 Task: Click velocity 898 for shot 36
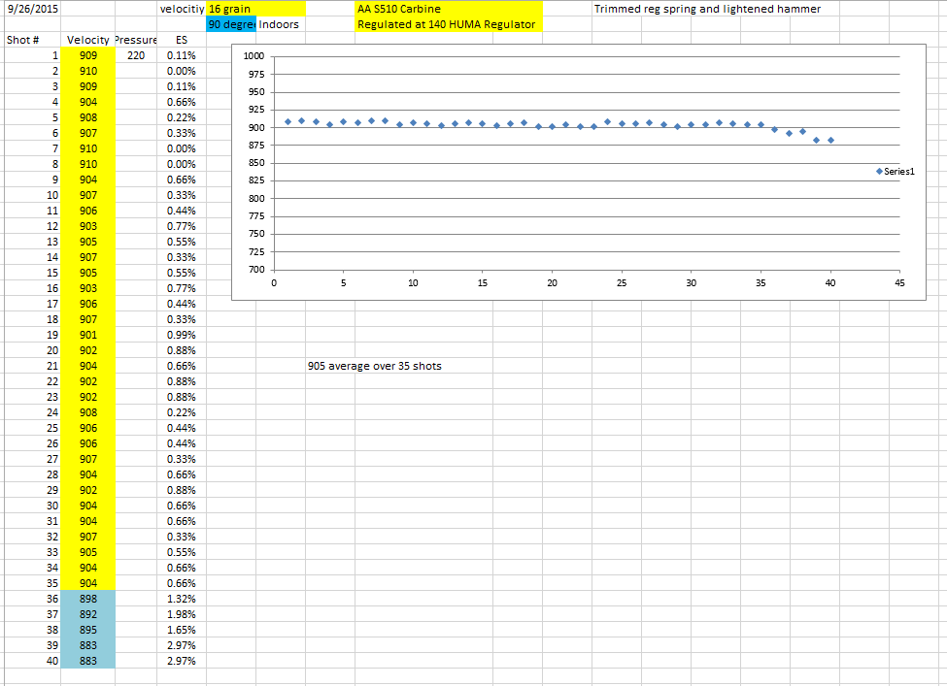(88, 599)
